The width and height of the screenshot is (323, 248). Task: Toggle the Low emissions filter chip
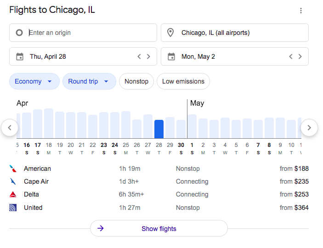tap(183, 81)
